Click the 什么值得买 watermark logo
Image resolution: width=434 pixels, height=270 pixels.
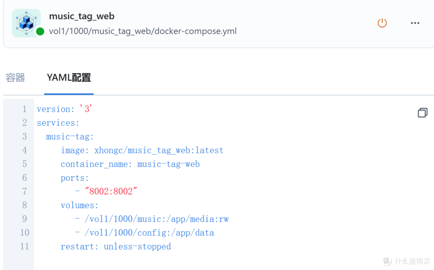pos(407,261)
